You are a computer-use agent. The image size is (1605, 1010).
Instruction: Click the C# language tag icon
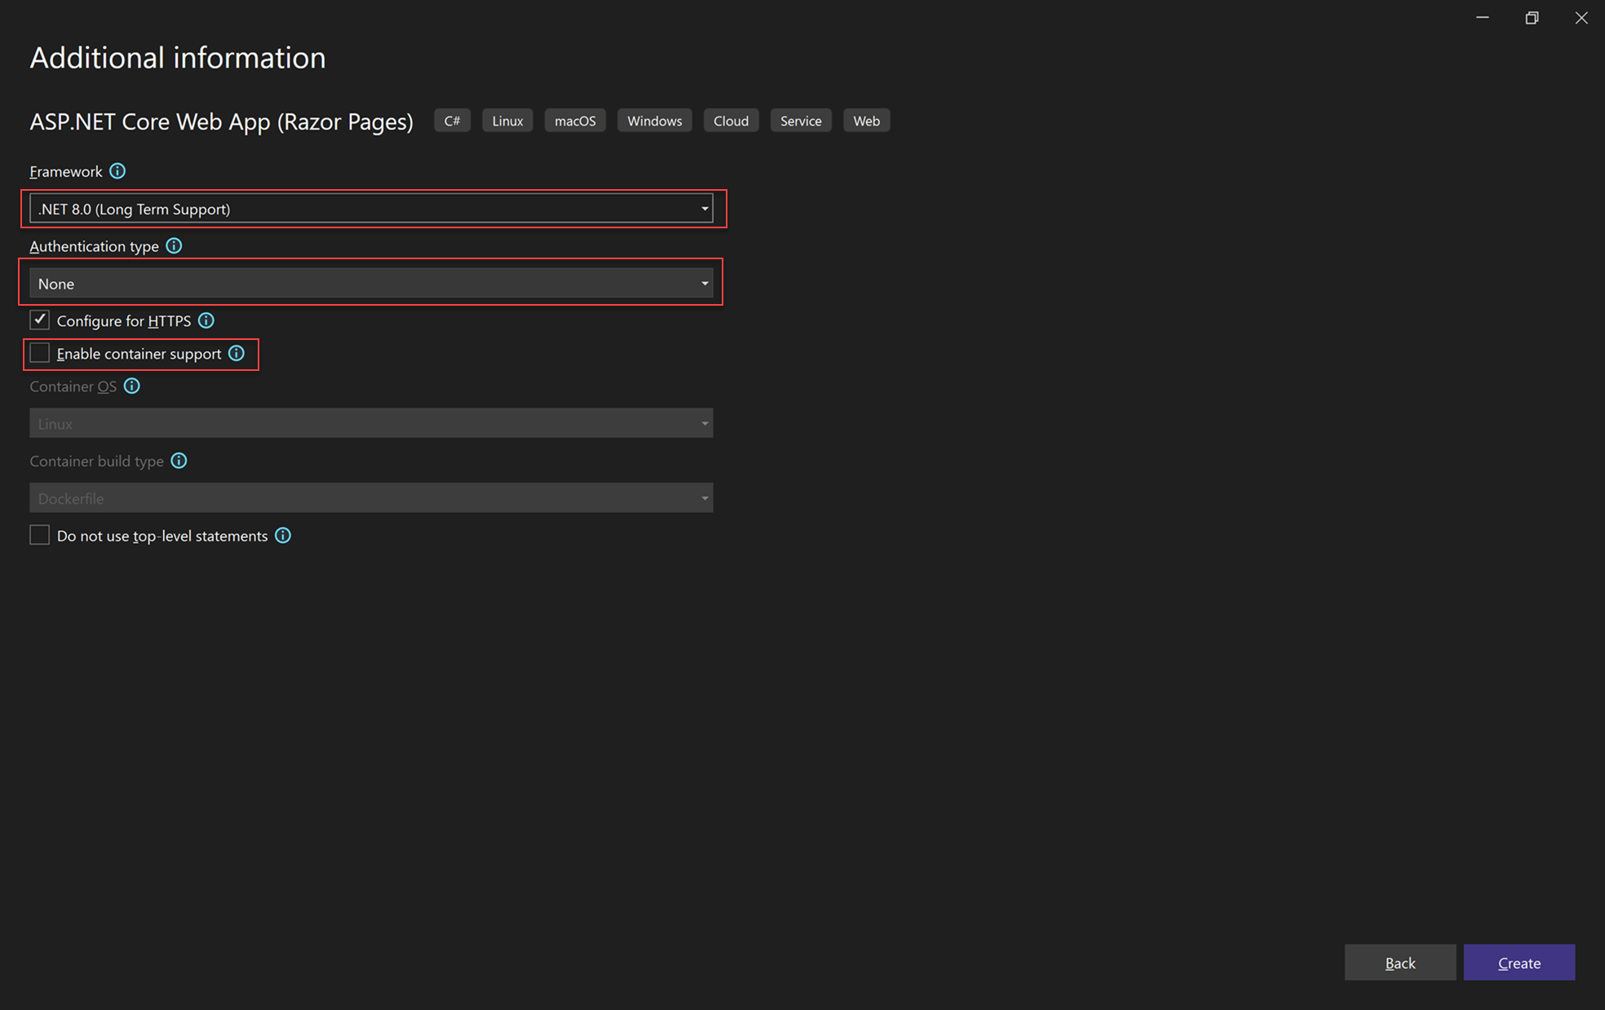click(x=453, y=120)
